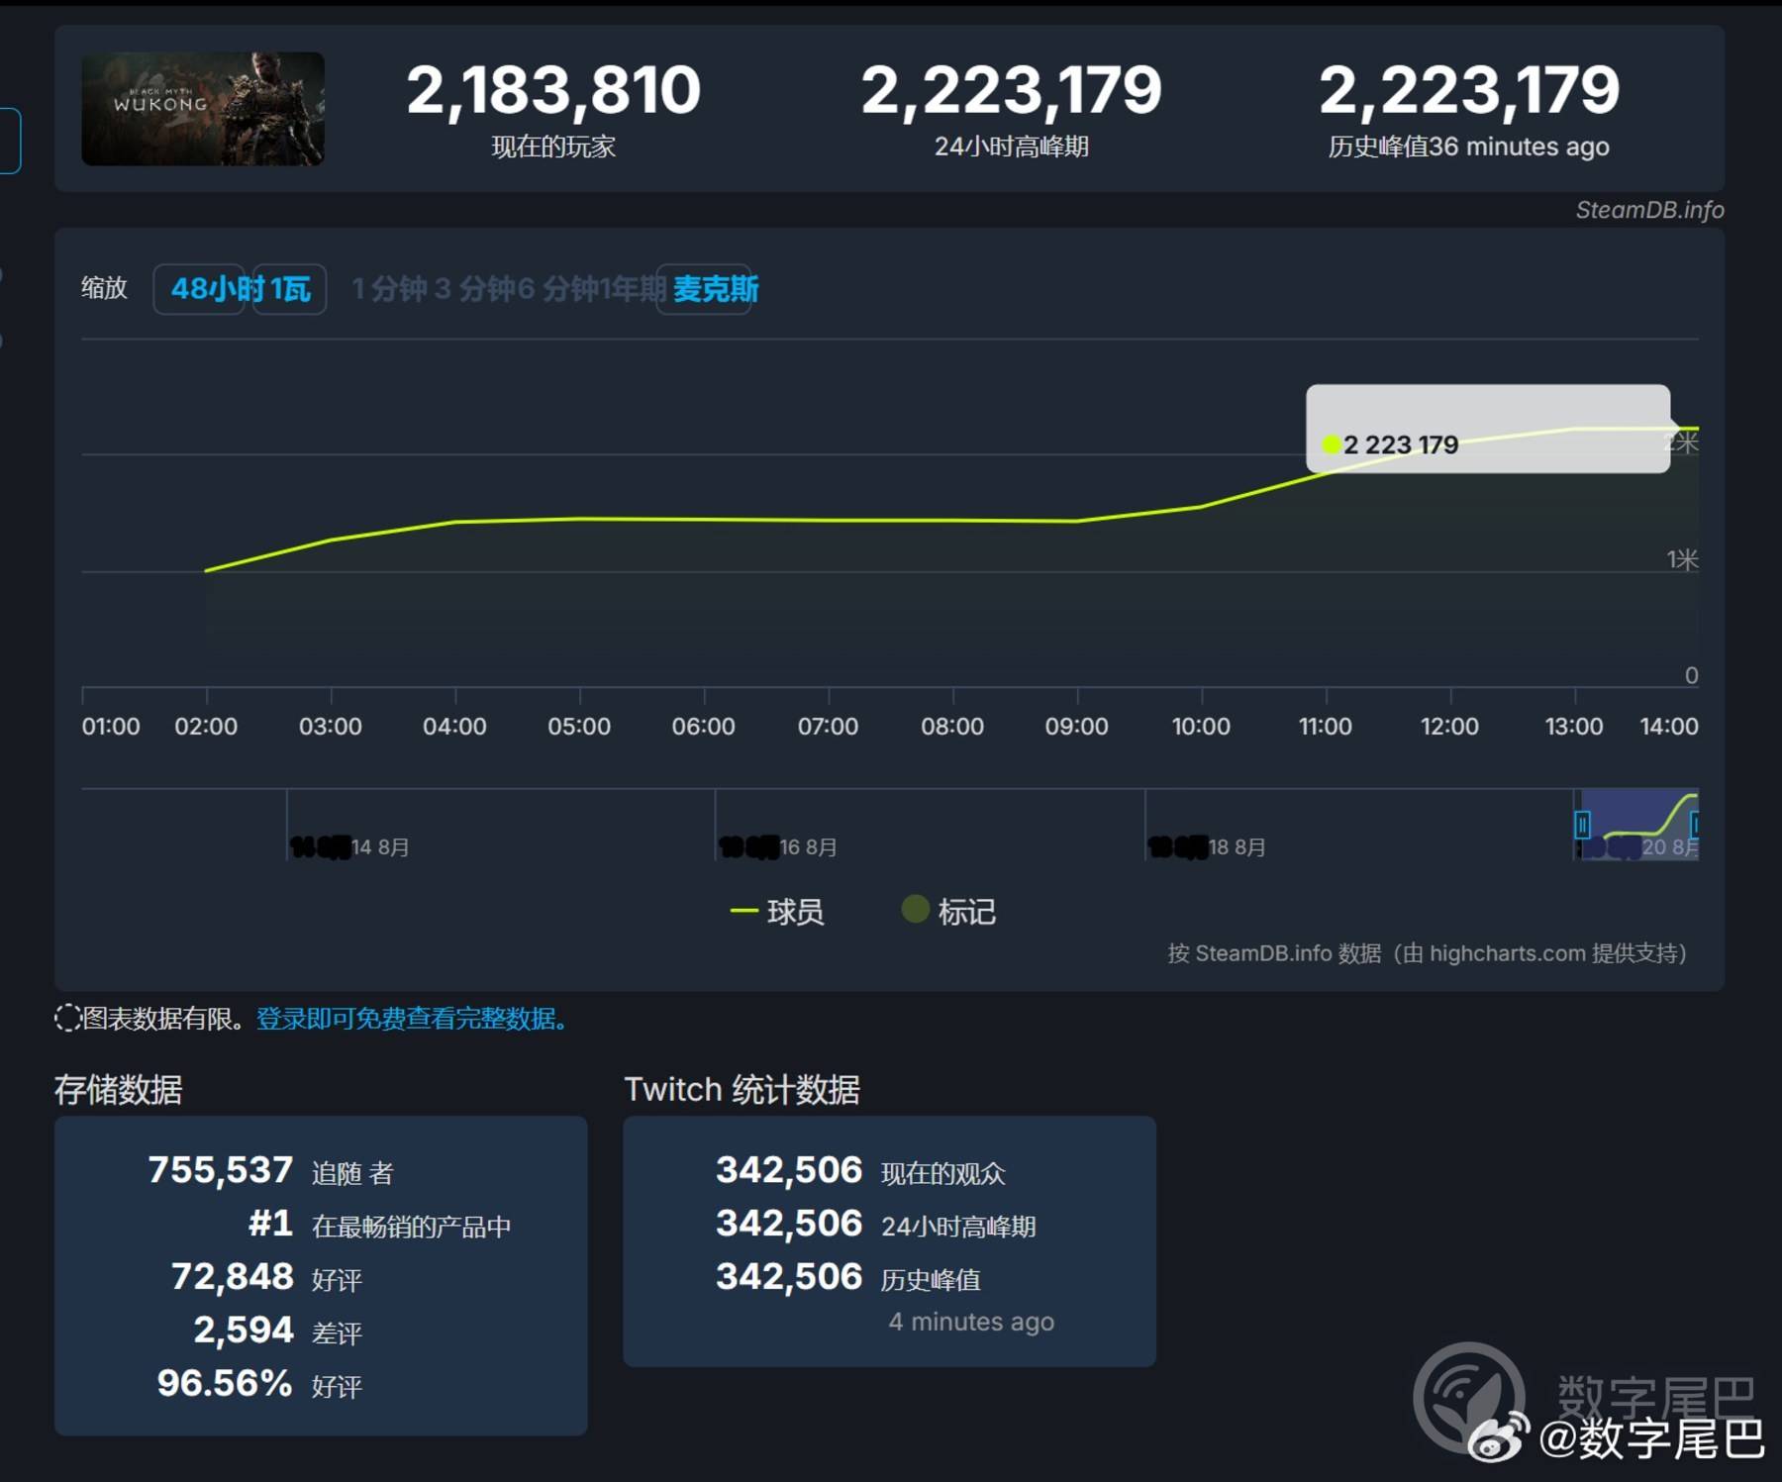Screen dimensions: 1782x1482
Task: Select the 1瓦 zoom range button
Action: 290,289
